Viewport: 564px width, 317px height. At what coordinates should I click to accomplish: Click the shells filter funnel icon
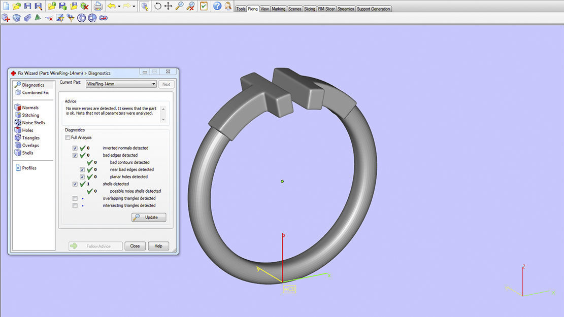point(71,18)
